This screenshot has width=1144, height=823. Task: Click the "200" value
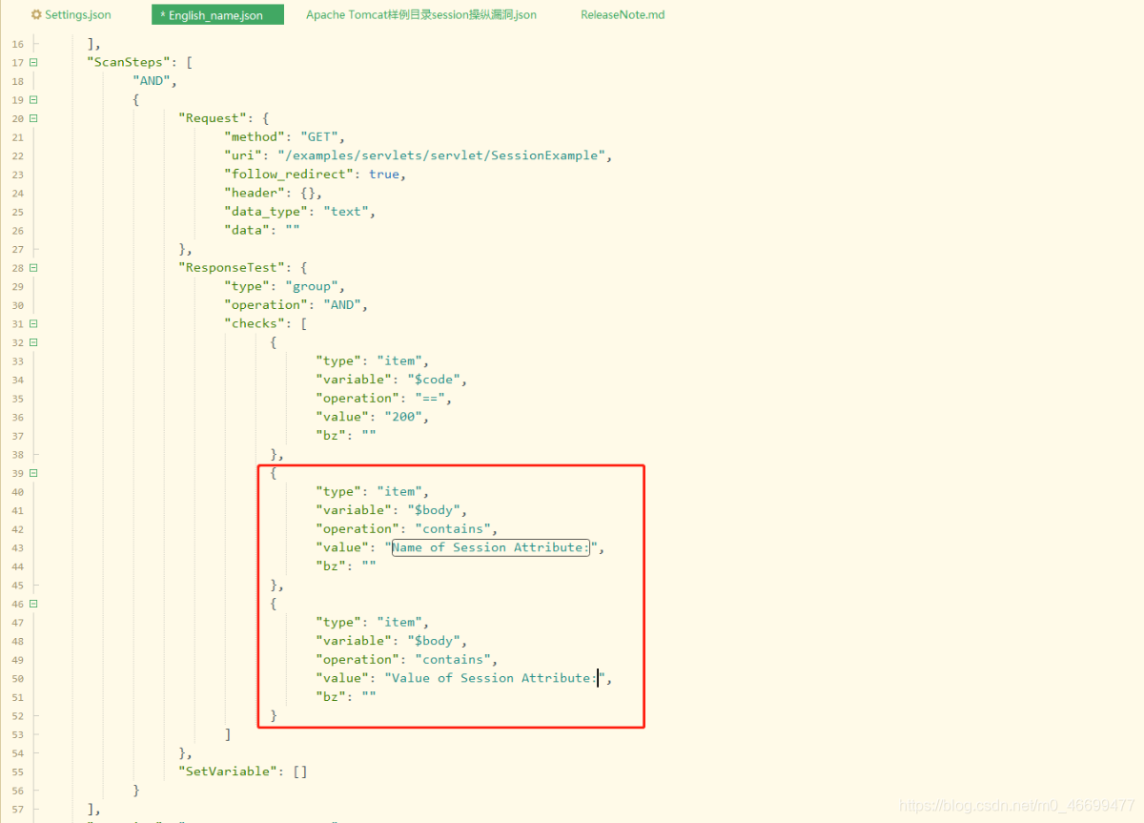[403, 417]
